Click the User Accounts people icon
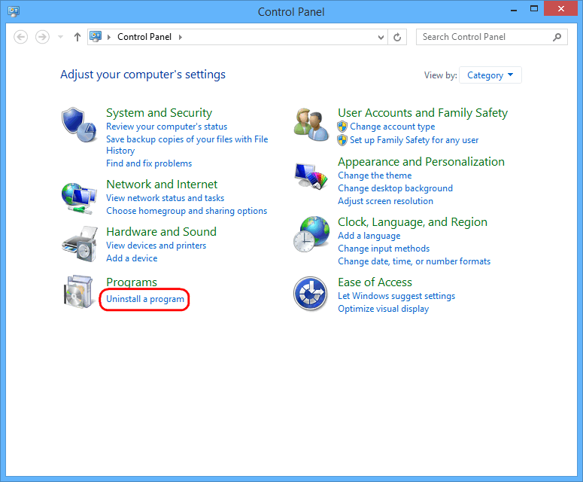This screenshot has height=482, width=583. 311,125
